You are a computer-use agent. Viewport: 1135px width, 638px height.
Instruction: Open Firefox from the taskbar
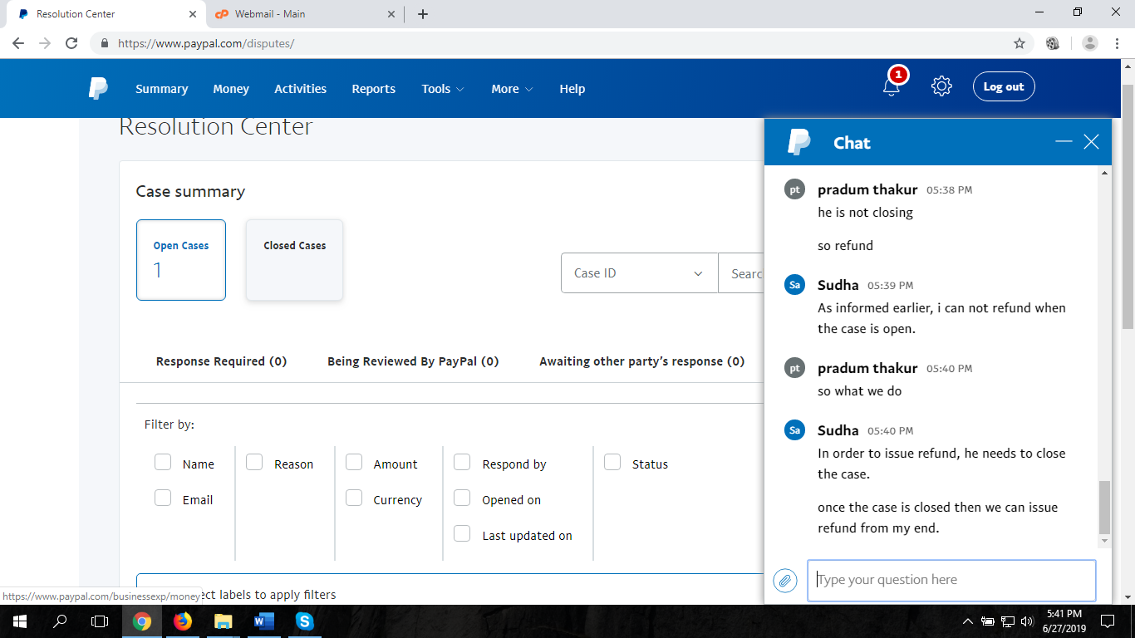[x=182, y=621]
